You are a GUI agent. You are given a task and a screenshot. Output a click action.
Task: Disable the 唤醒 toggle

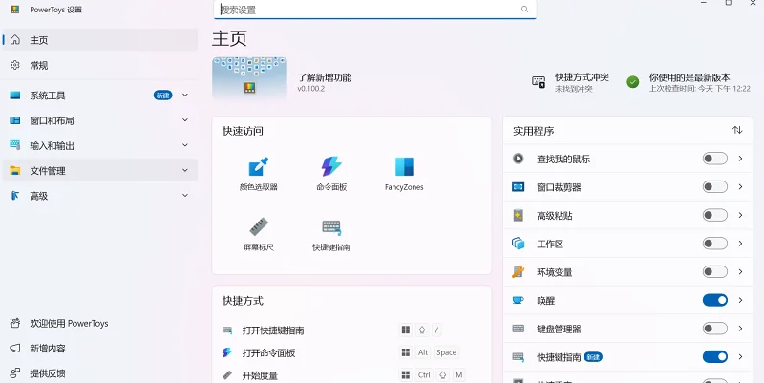[714, 300]
